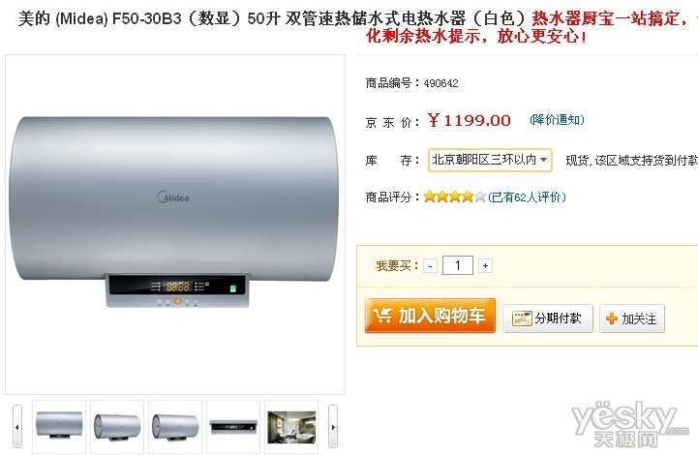Click the credit card icon on 分期付款
The image size is (698, 455).
click(522, 318)
